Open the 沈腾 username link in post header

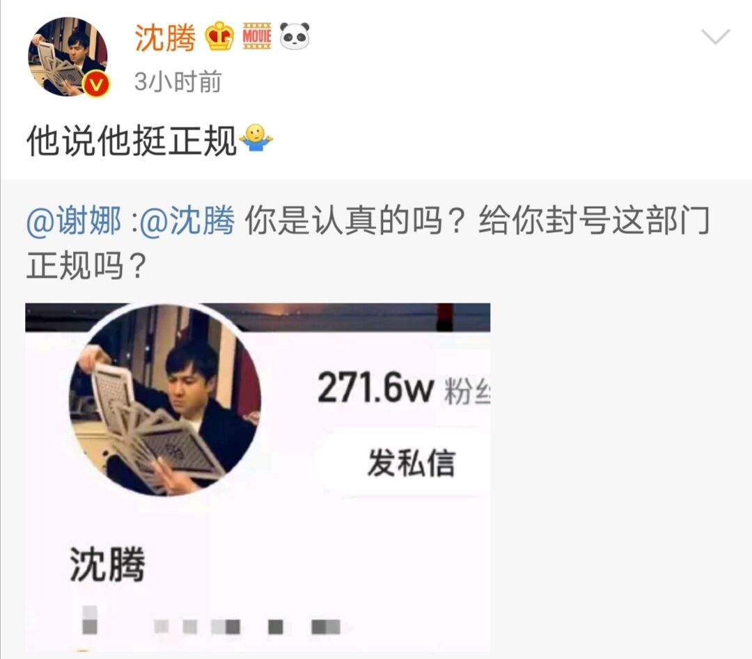(x=165, y=38)
